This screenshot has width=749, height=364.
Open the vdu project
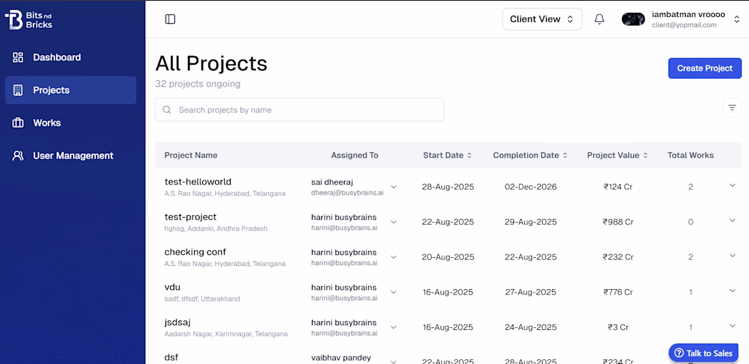click(172, 287)
